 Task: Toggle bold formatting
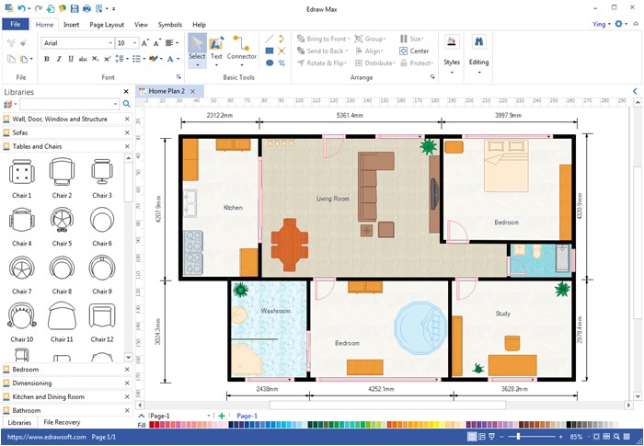46,59
